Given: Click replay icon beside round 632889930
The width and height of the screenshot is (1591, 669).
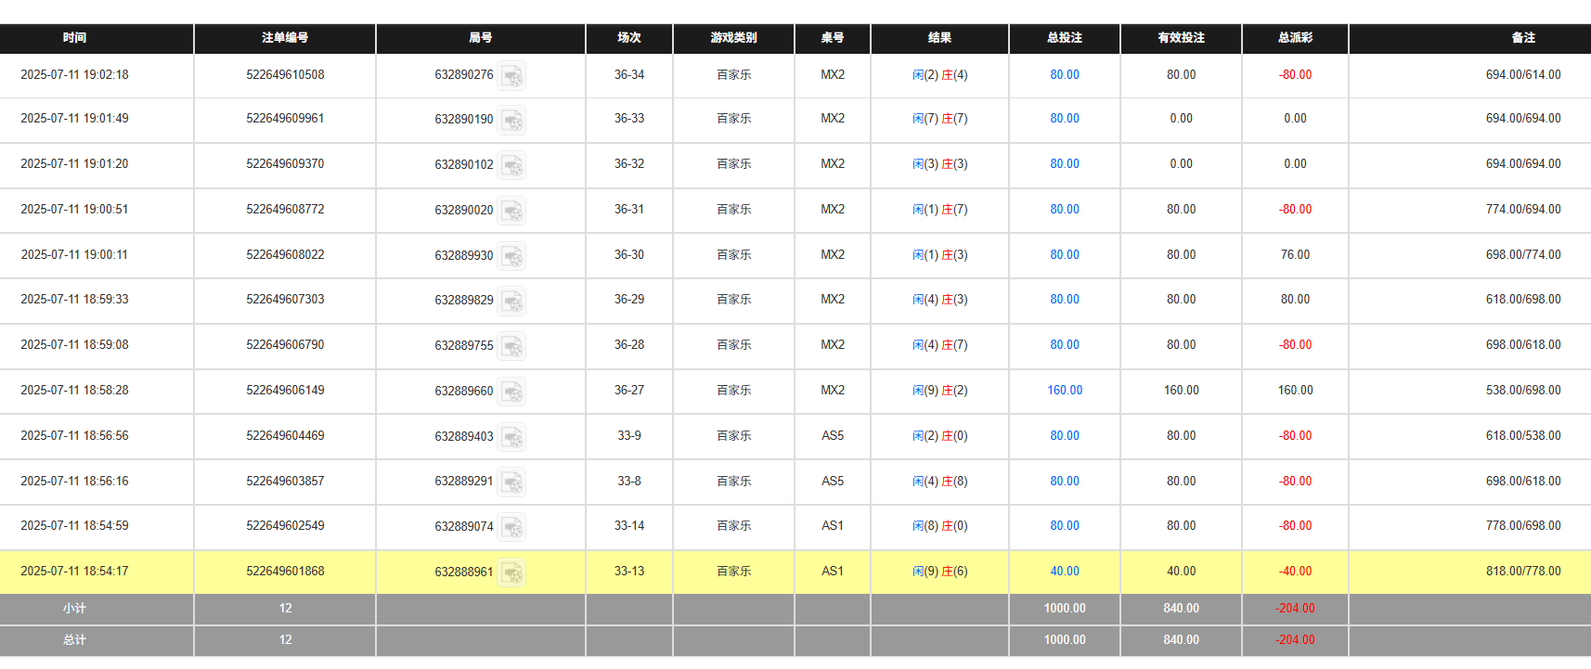Looking at the screenshot, I should (511, 256).
